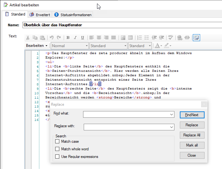The image size is (222, 169).
Task: Toggle bold formatting icon
Action: point(68,38)
